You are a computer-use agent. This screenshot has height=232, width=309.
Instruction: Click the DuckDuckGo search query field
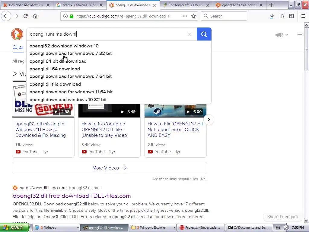point(107,34)
